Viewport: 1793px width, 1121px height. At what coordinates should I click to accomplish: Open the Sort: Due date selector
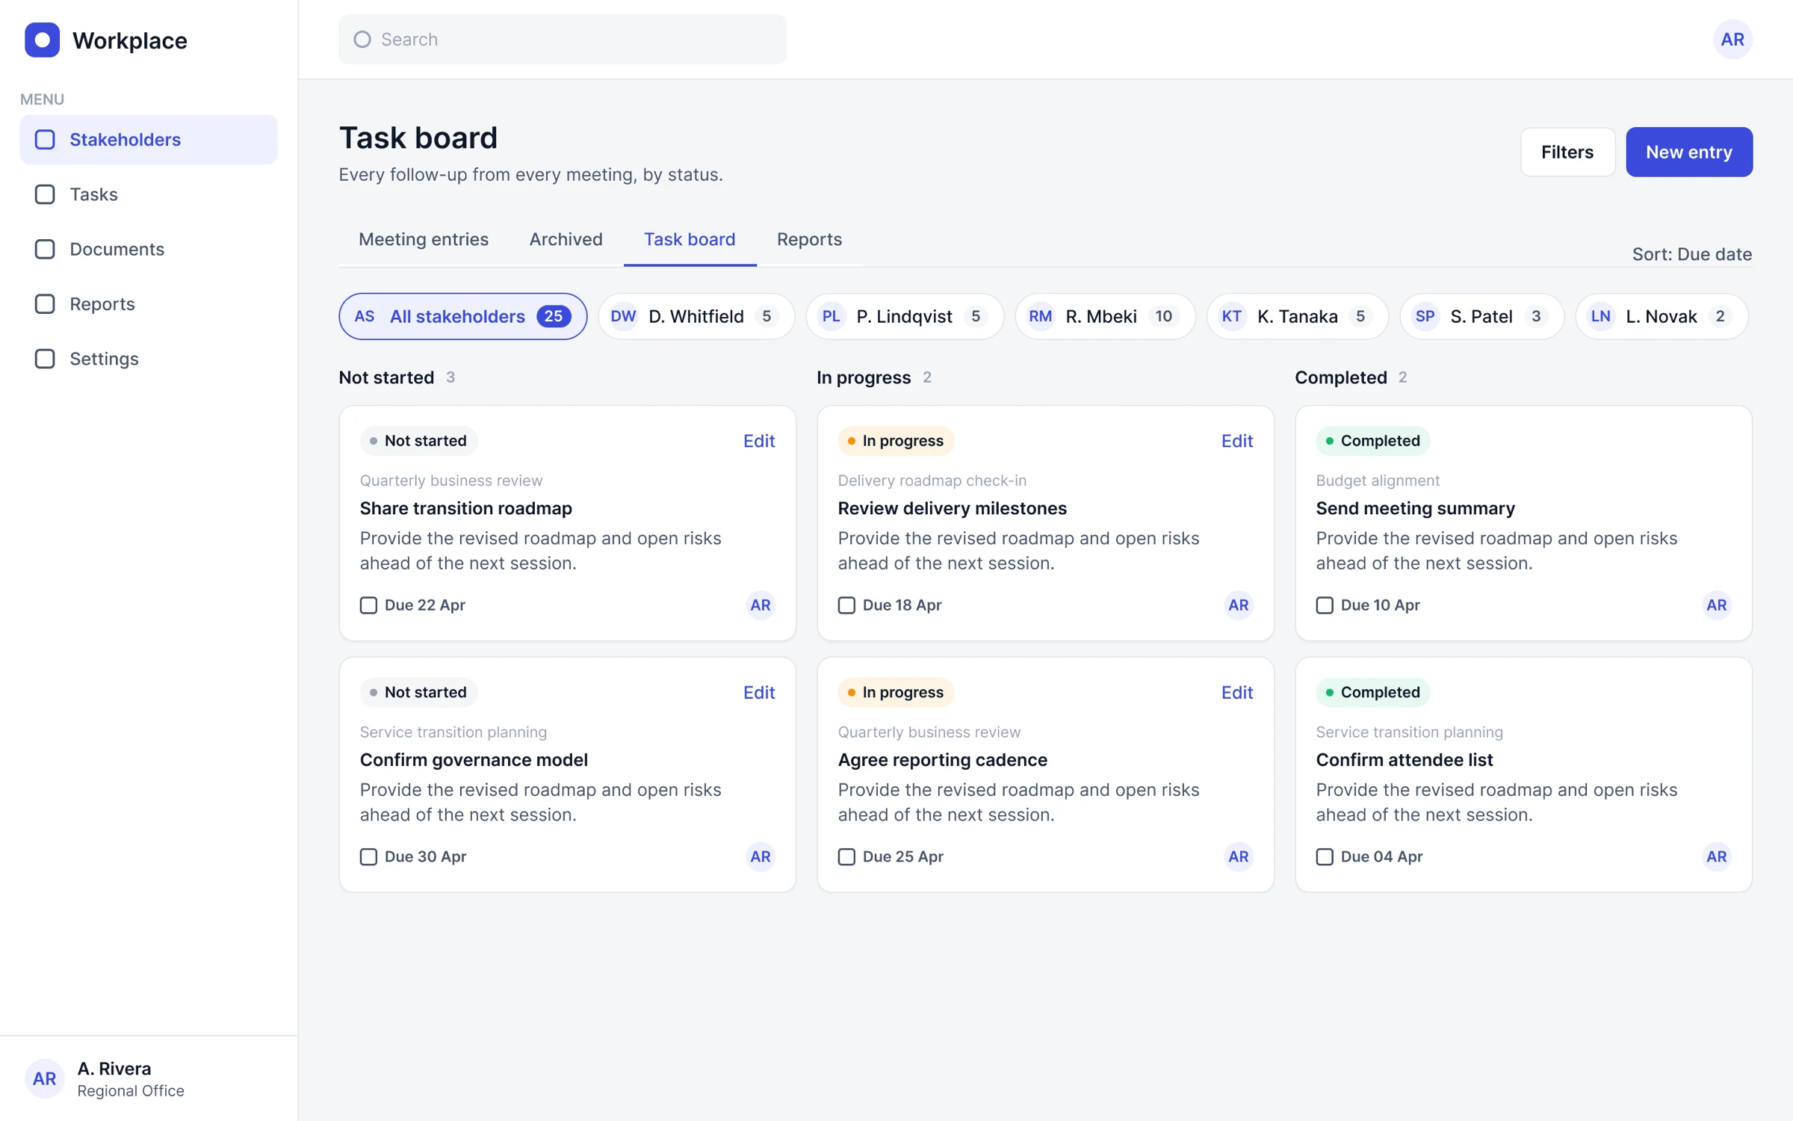point(1691,254)
